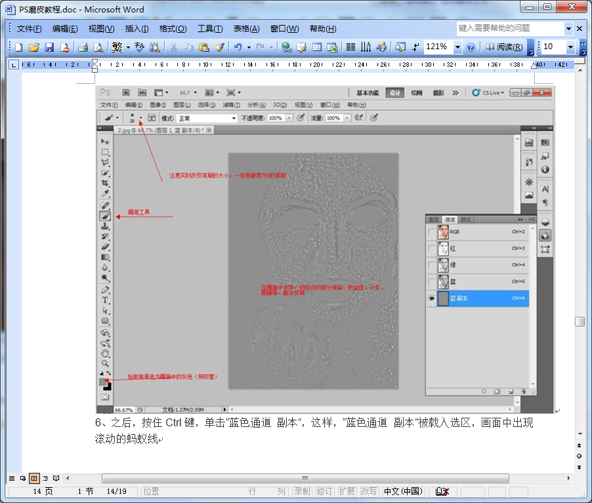Toggle the 改写 overtype mode indicator
This screenshot has width=592, height=503.
coord(369,491)
